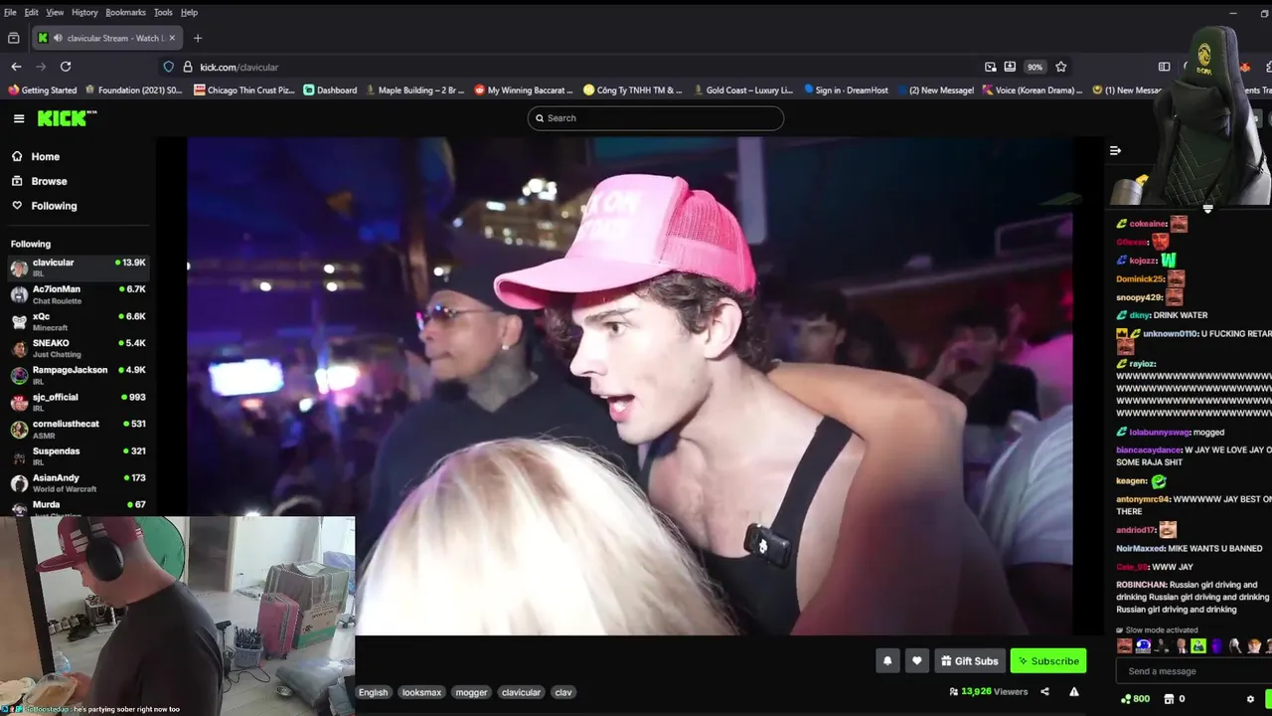Mute audio on clavicular Stream tab

[x=59, y=38]
